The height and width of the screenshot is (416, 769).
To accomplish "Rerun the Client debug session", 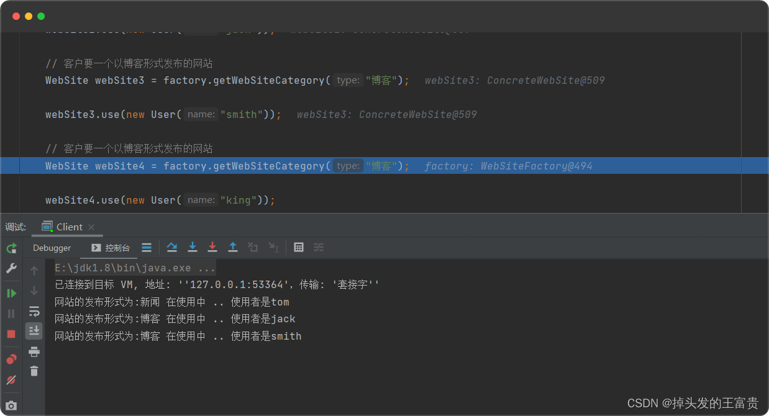I will point(11,248).
